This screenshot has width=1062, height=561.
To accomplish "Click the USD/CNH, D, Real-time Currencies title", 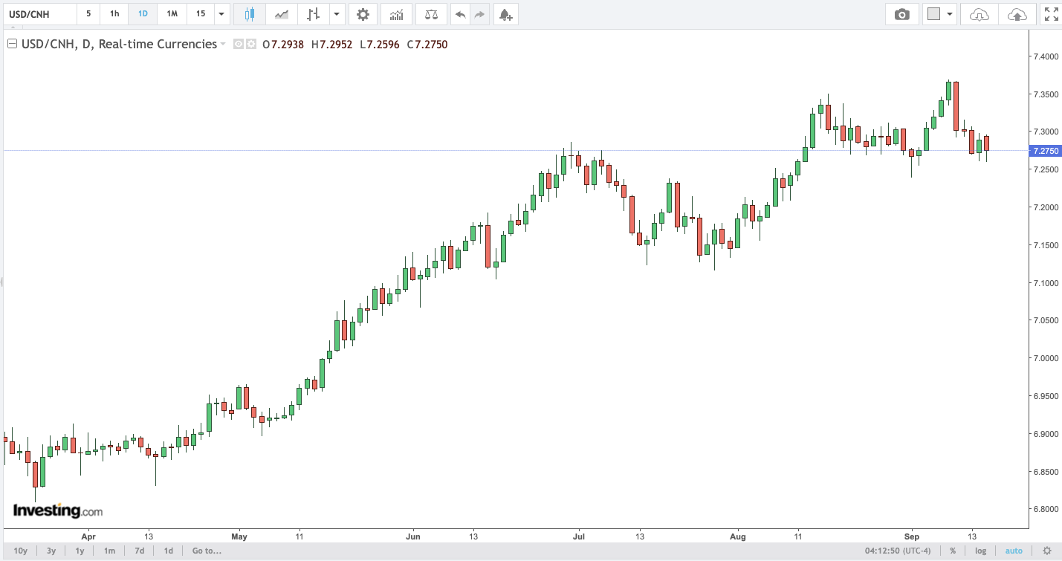I will 118,45.
